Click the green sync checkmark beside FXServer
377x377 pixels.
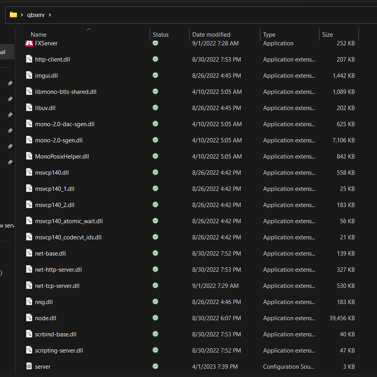(x=155, y=43)
